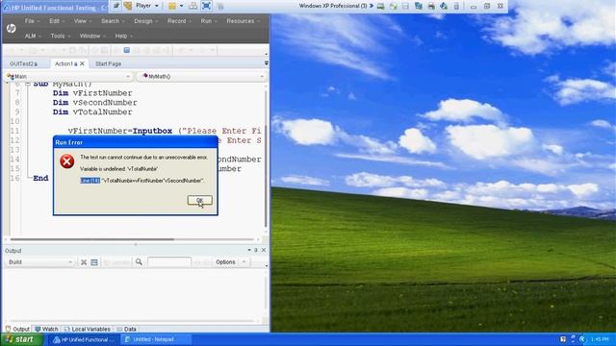Click the magnifier search icon in Output
Image resolution: width=616 pixels, height=346 pixels.
[139, 261]
